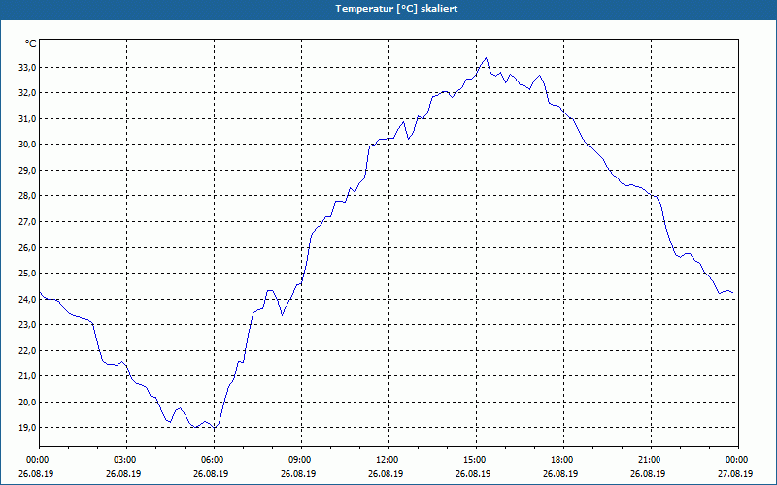Click the 15:00 time label
This screenshot has height=485, width=777.
tap(476, 460)
